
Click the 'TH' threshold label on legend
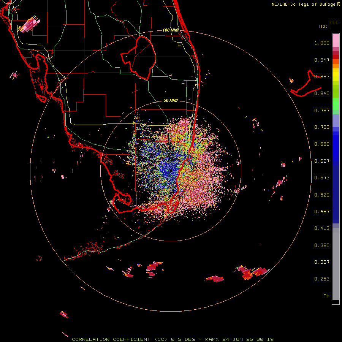(x=326, y=296)
